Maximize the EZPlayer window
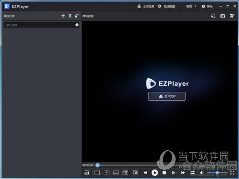Image resolution: width=239 pixels, height=179 pixels. pyautogui.click(x=228, y=6)
